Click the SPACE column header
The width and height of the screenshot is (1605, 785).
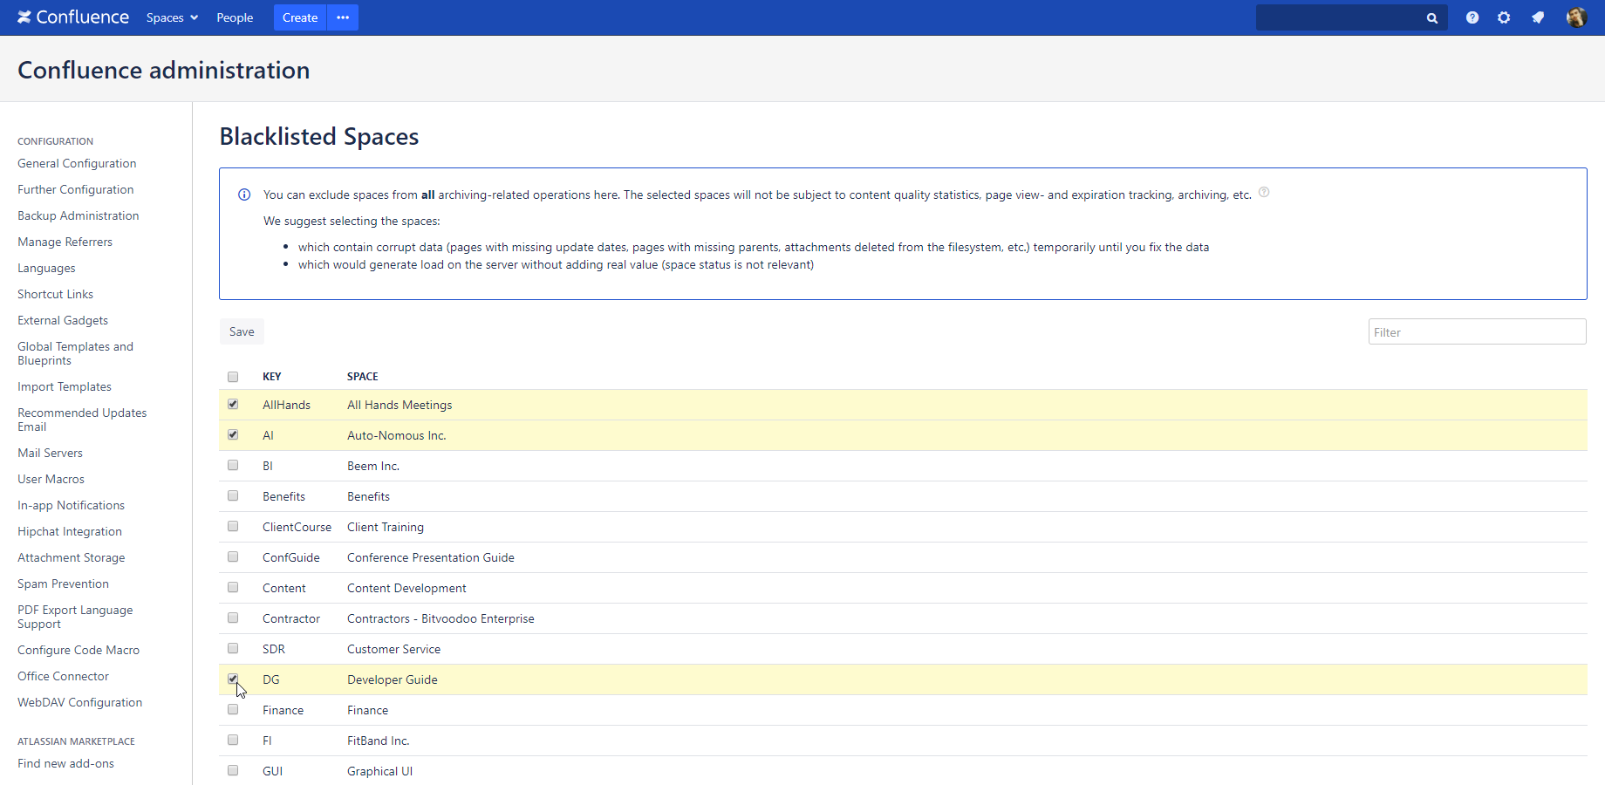click(x=363, y=377)
